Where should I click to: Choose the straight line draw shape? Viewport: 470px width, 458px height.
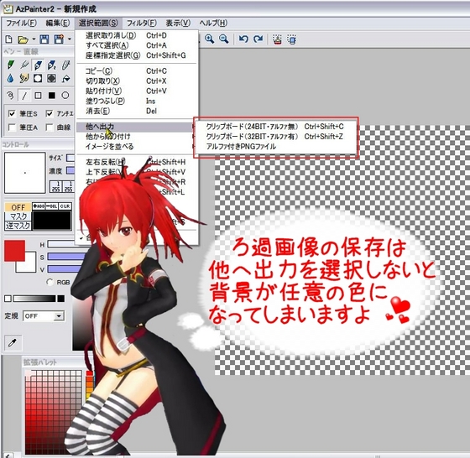coord(24,96)
